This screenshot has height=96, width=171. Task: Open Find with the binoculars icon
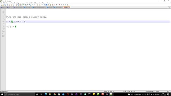[28, 5]
